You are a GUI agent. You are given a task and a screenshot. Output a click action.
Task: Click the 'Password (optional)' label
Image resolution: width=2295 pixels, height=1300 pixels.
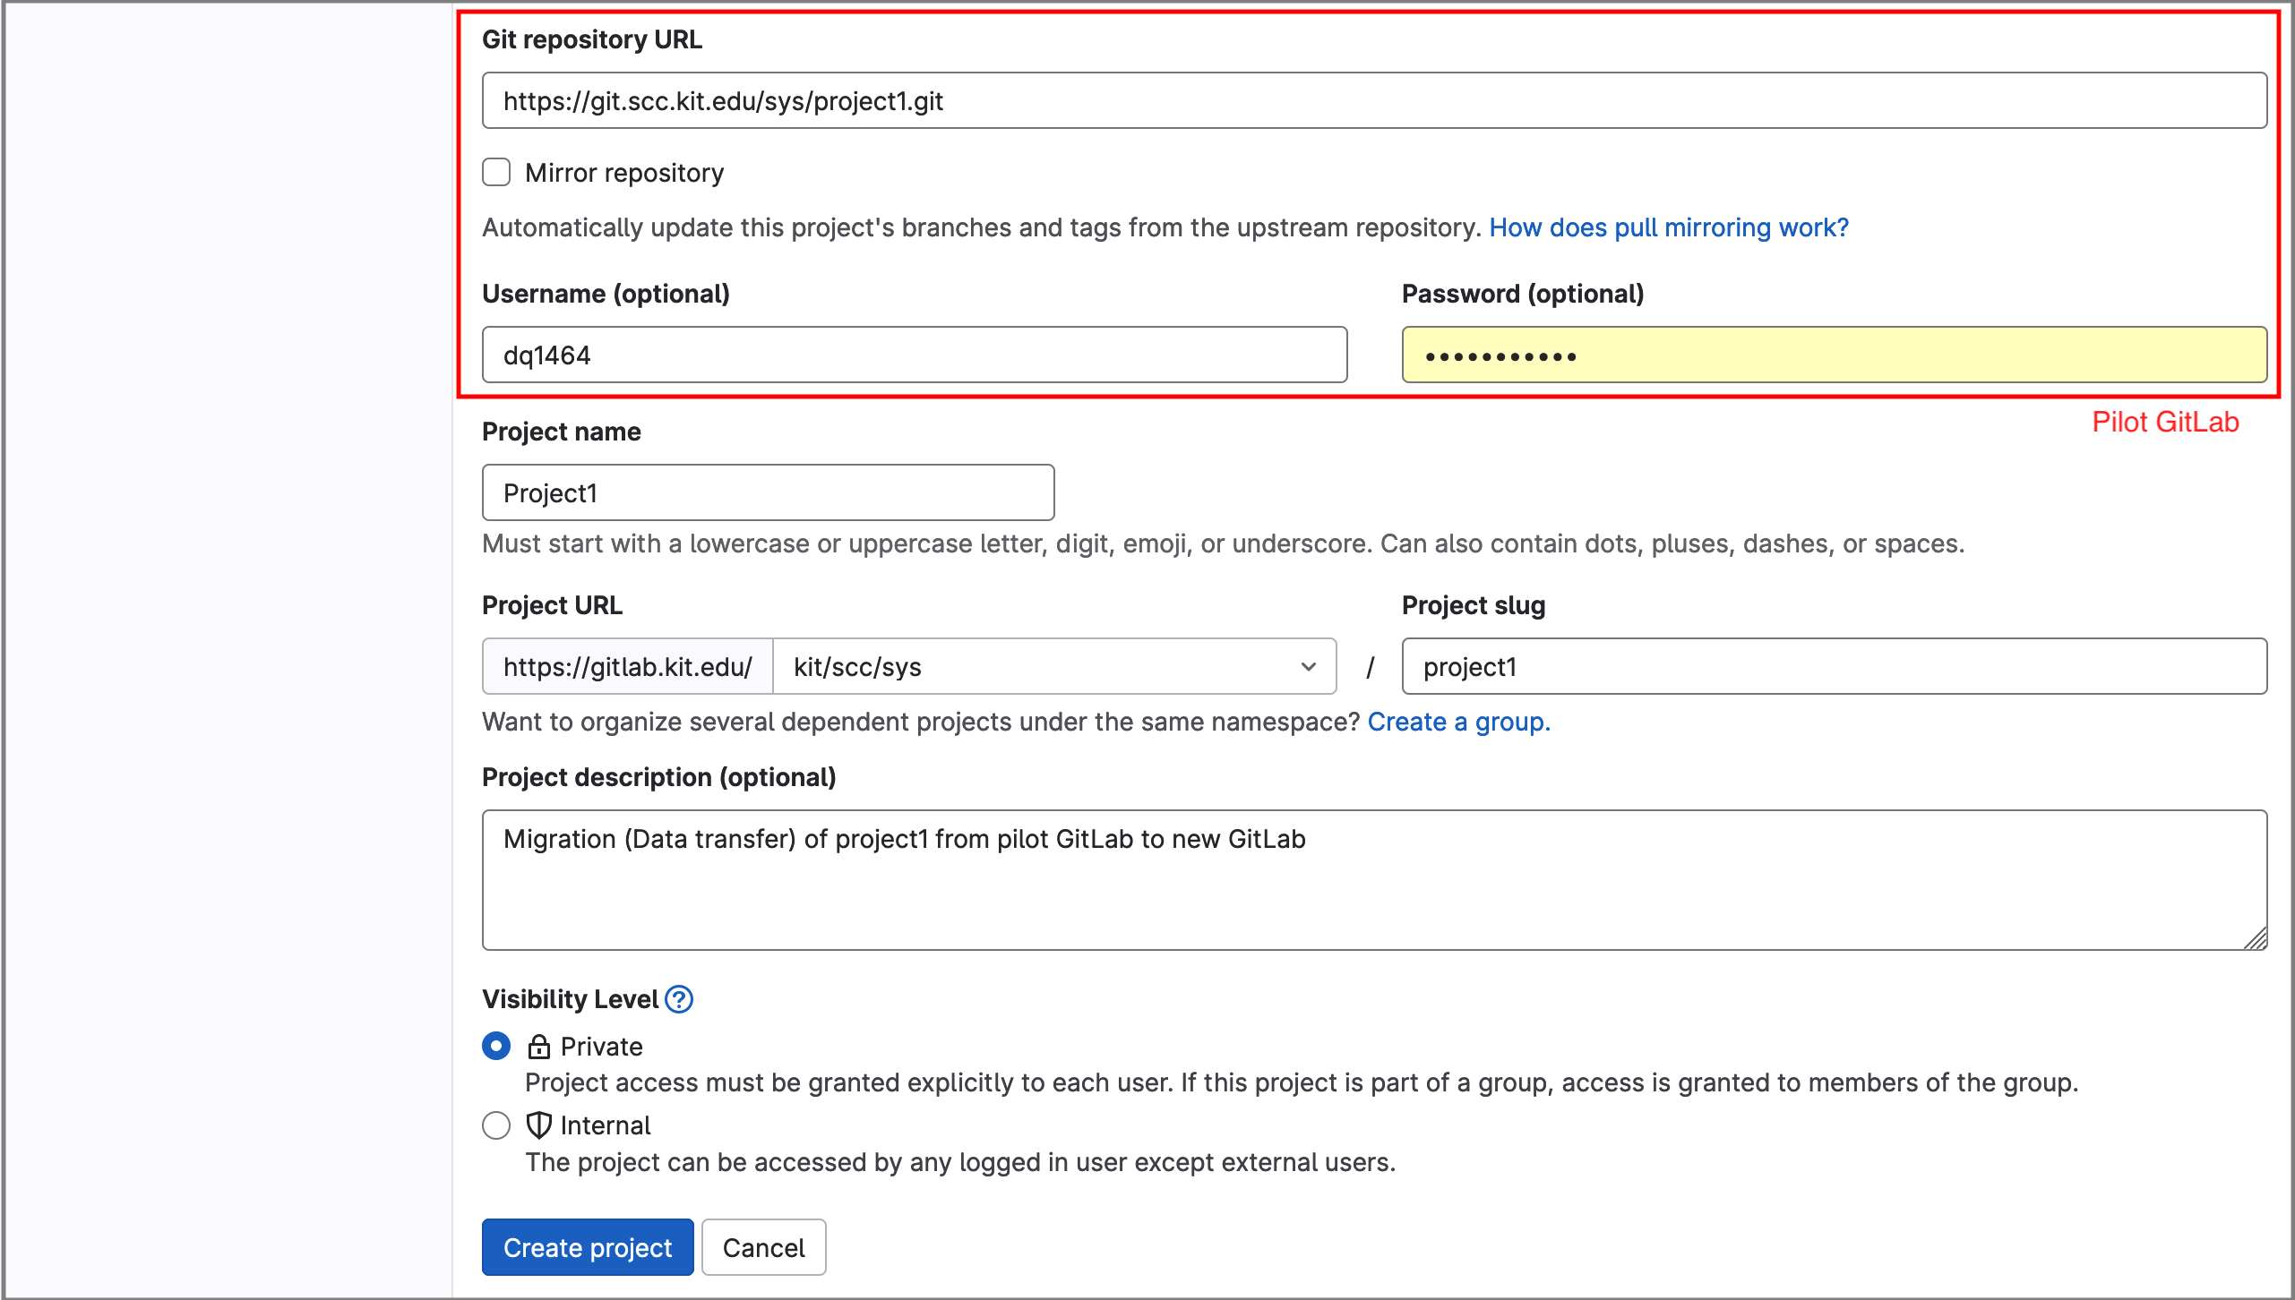[x=1523, y=294]
